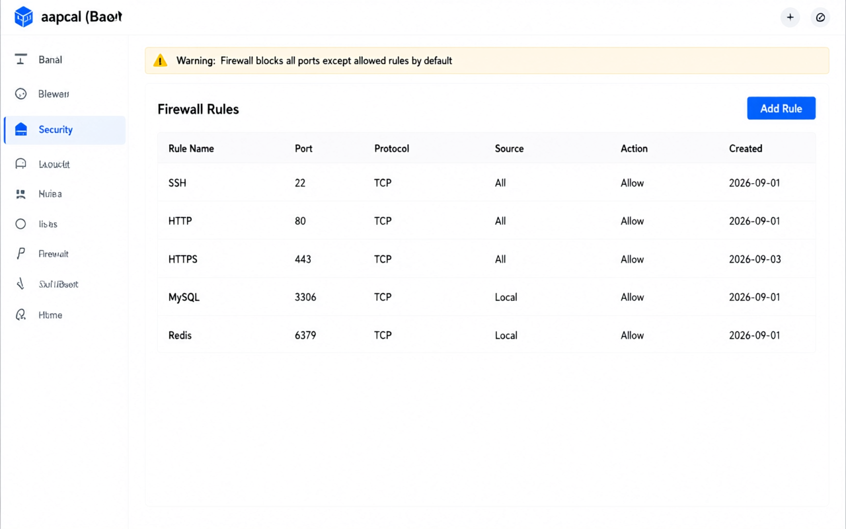Select the SSH rule row
This screenshot has height=529, width=846.
click(486, 183)
